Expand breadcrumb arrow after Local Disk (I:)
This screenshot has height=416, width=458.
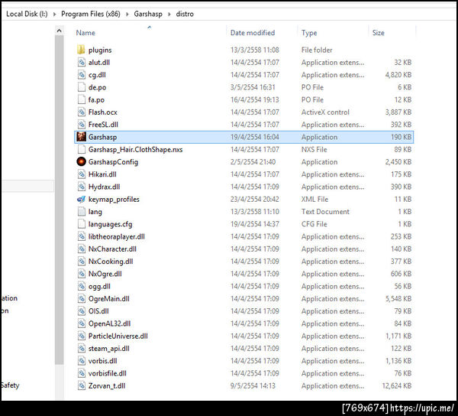pyautogui.click(x=54, y=14)
